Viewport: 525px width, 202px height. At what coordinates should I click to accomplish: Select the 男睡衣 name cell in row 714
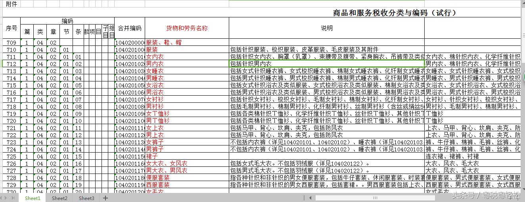(x=187, y=78)
